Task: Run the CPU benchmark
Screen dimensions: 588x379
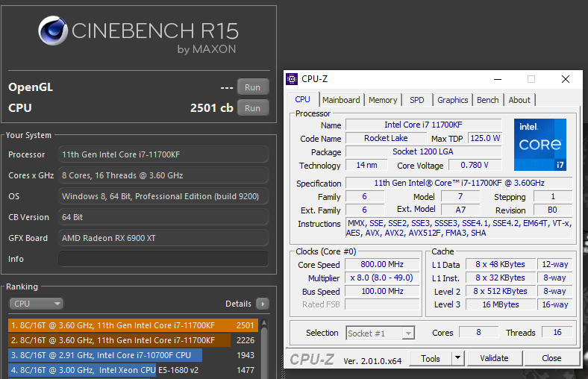Action: (252, 108)
